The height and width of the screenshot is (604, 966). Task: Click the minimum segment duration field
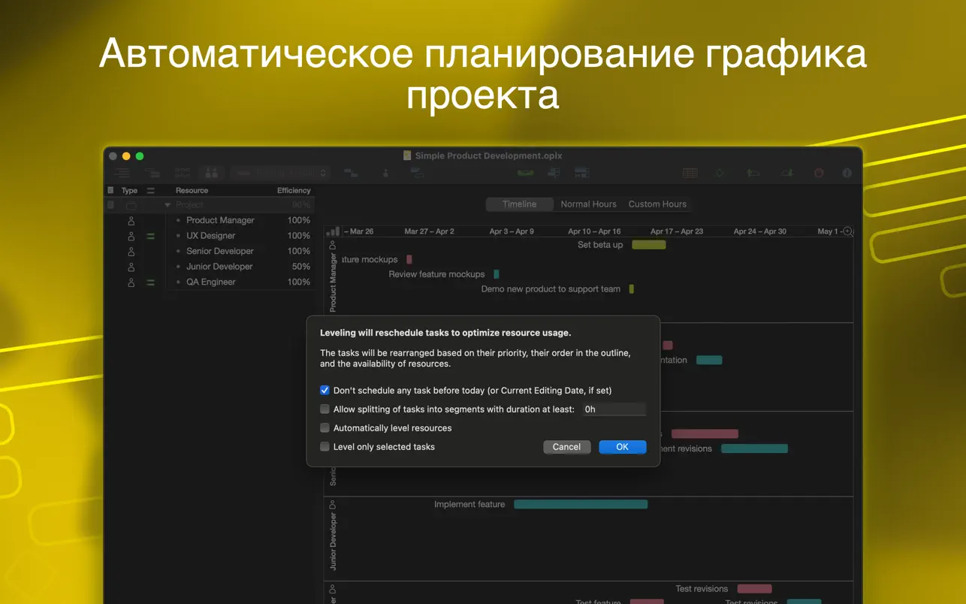point(613,409)
